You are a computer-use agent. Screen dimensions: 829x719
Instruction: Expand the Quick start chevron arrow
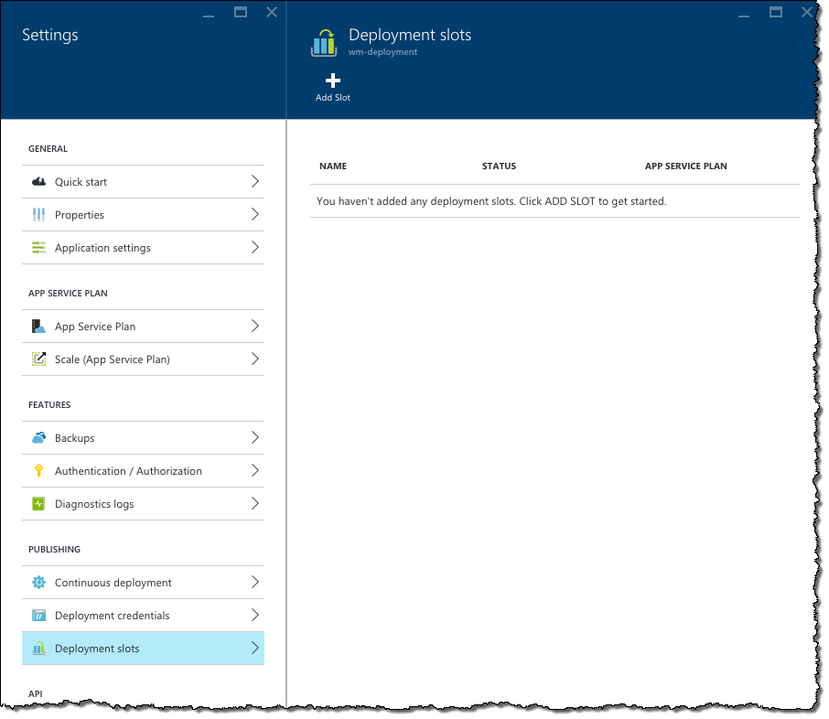tap(255, 182)
